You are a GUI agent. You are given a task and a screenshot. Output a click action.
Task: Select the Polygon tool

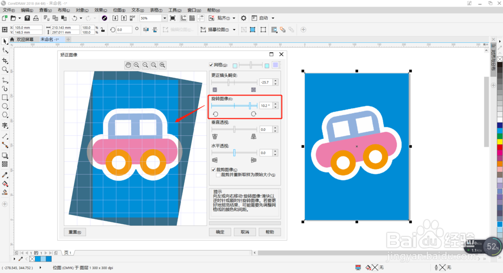point(5,115)
